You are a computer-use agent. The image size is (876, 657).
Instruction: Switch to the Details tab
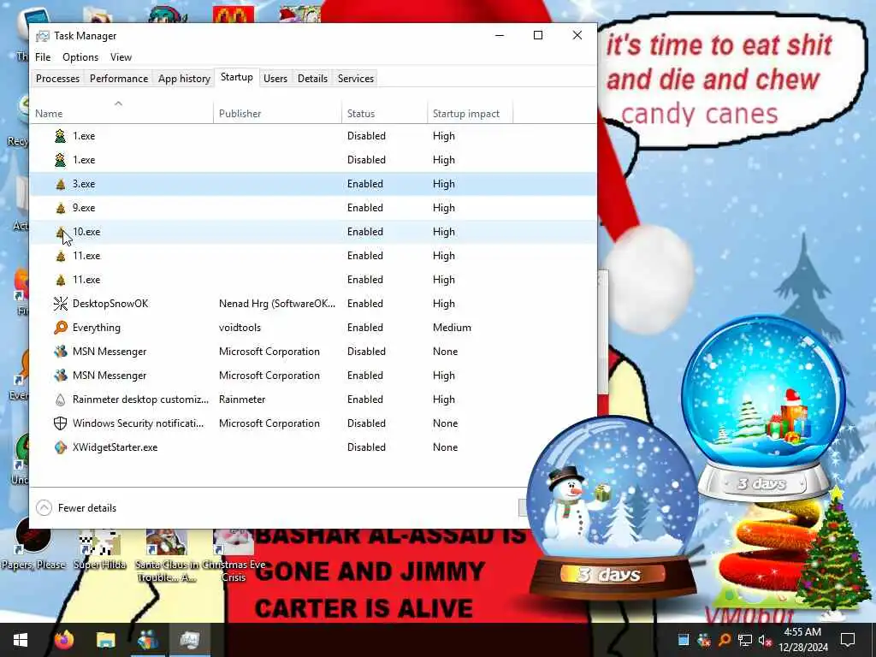[312, 78]
